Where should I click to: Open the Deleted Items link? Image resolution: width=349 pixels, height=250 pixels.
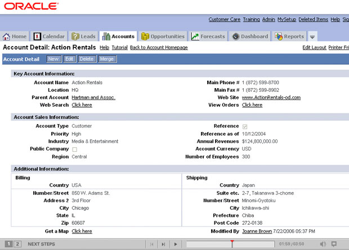click(x=314, y=20)
